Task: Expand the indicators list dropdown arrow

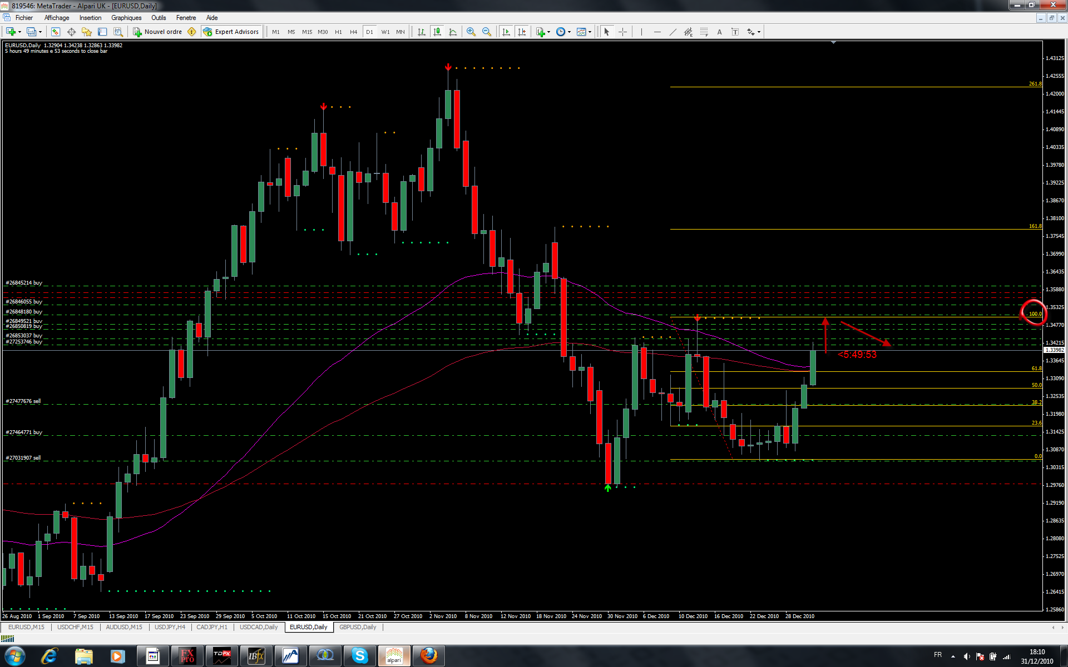Action: (548, 32)
